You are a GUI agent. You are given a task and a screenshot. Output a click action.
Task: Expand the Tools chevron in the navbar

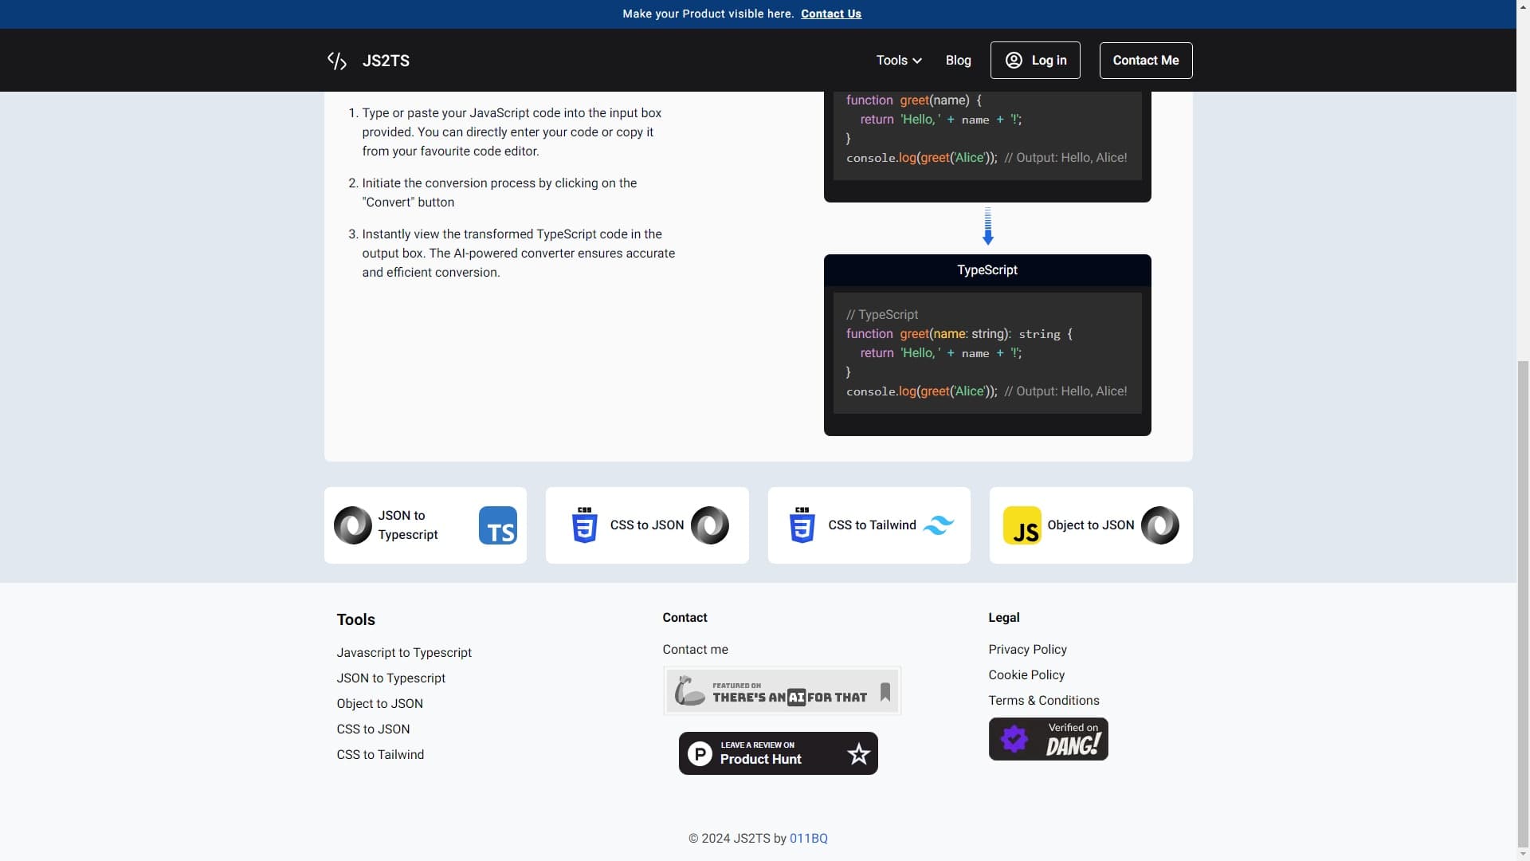click(918, 60)
